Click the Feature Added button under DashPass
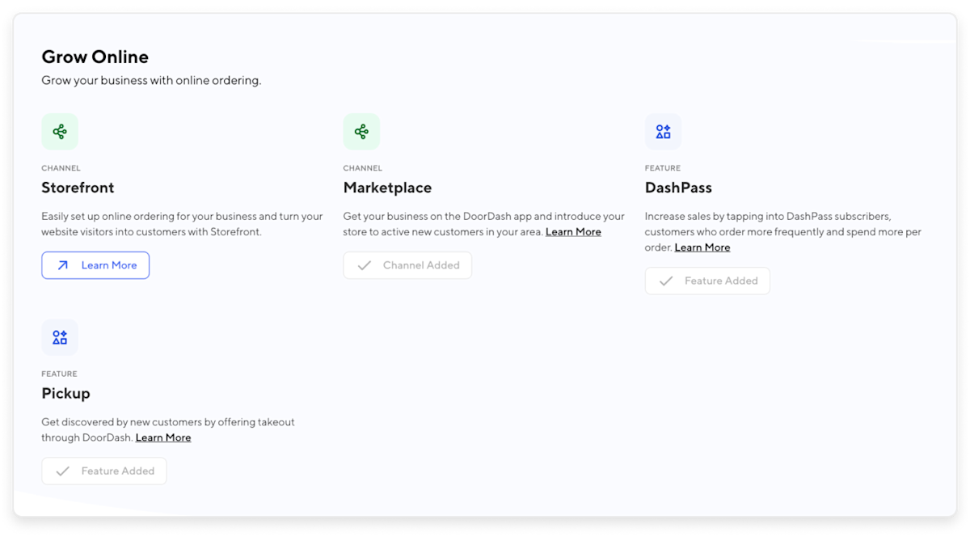Image resolution: width=970 pixels, height=541 pixels. [707, 281]
